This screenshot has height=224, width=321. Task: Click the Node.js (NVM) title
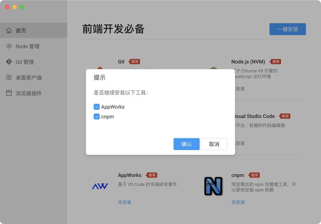248,62
